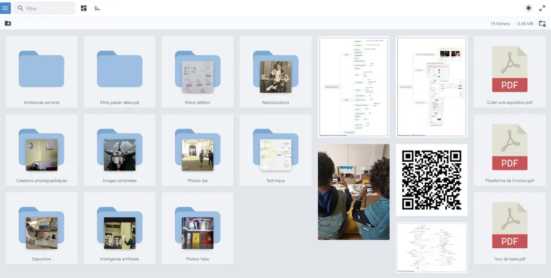Open Plateforme de l'institut.pdf file
Screen dimensions: 551x278
(510, 150)
